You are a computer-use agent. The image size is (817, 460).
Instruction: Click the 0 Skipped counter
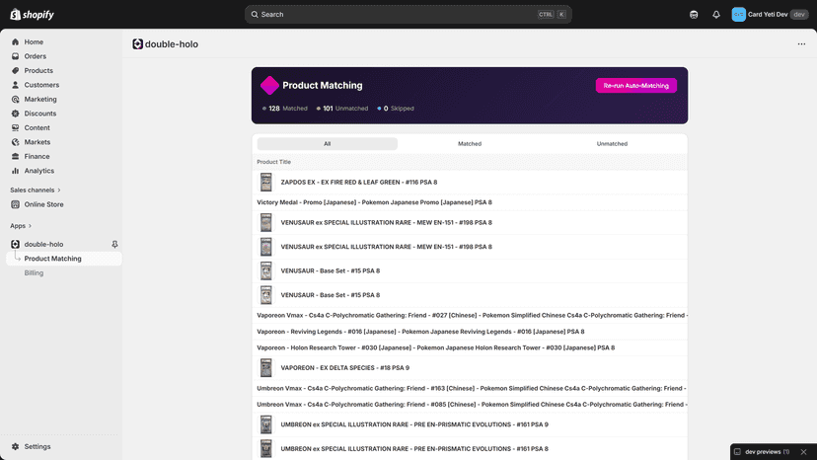pyautogui.click(x=396, y=109)
